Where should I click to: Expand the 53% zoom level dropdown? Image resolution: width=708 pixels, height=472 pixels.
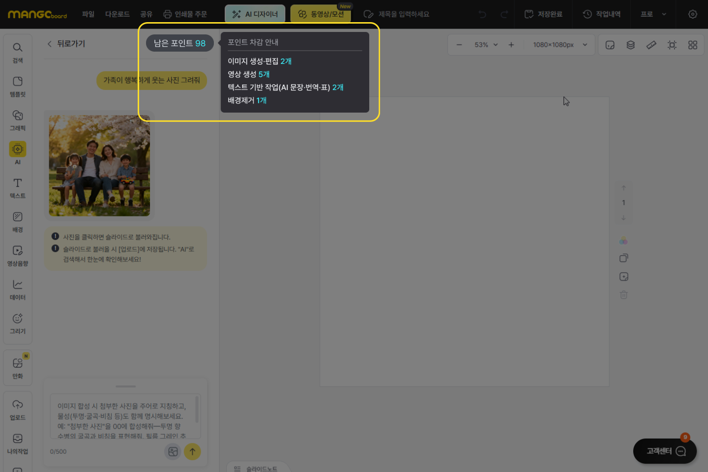coord(486,45)
